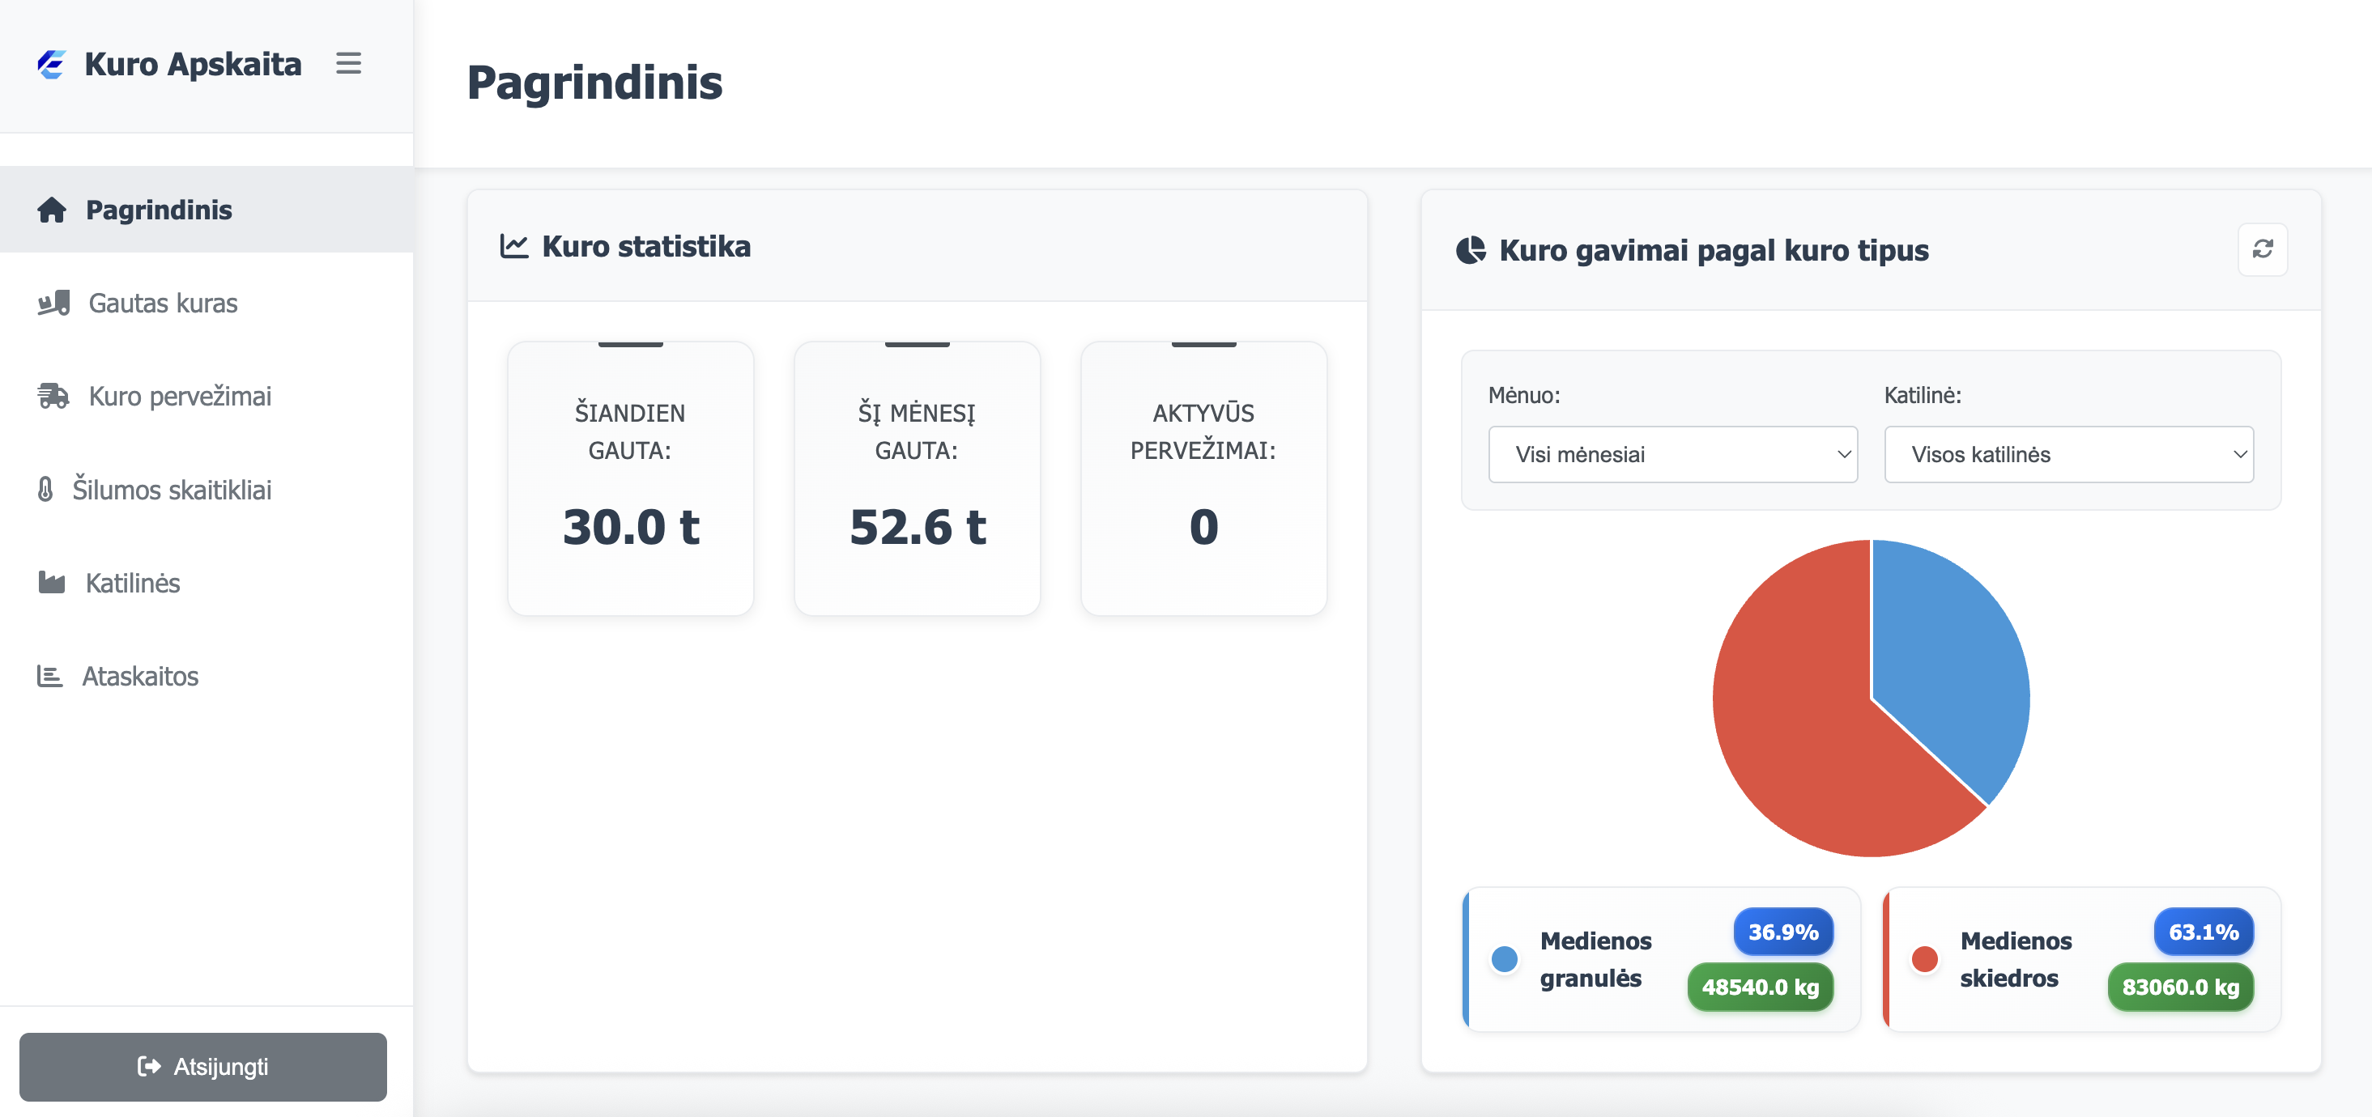The width and height of the screenshot is (2372, 1117).
Task: Open the Katilinė boiler house dropdown
Action: [x=2068, y=455]
